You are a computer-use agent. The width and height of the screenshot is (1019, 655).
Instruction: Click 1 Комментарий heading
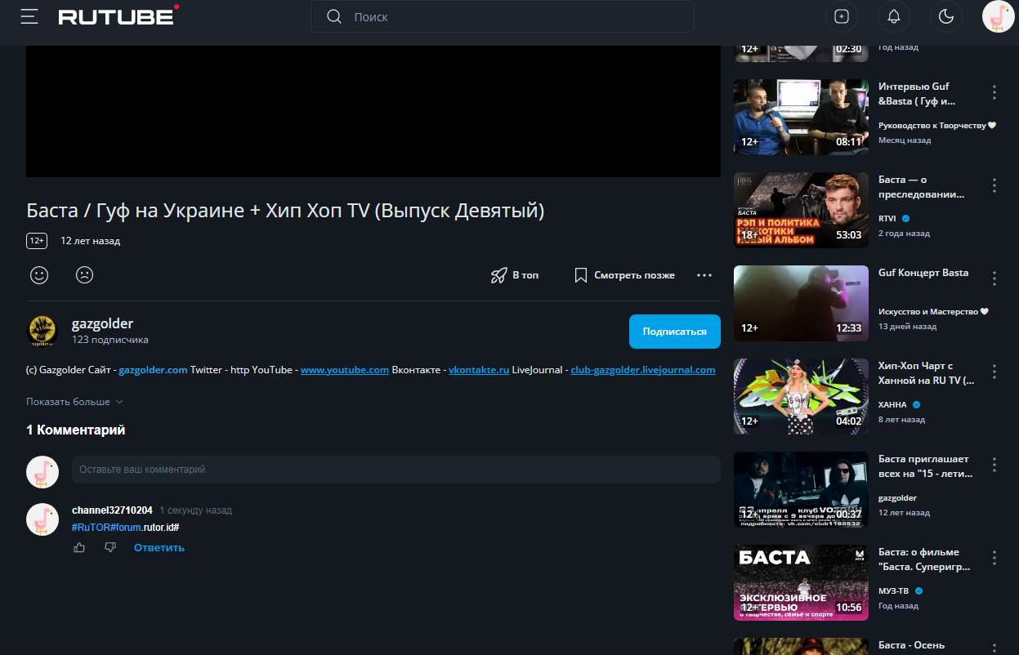[75, 430]
